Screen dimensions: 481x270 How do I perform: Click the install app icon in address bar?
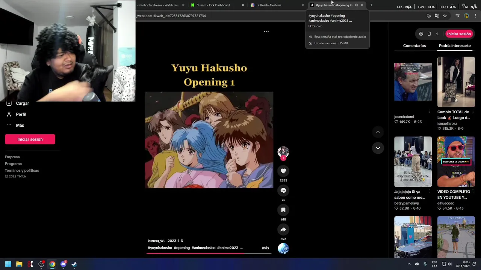click(429, 16)
